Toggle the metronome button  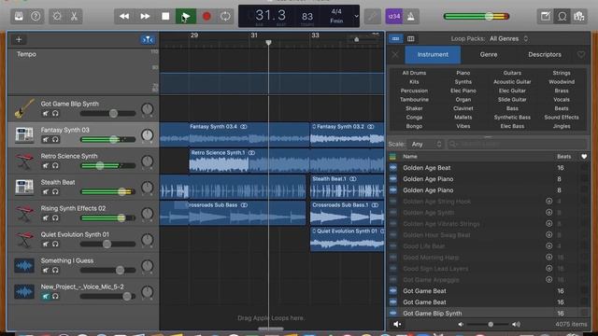coord(411,17)
